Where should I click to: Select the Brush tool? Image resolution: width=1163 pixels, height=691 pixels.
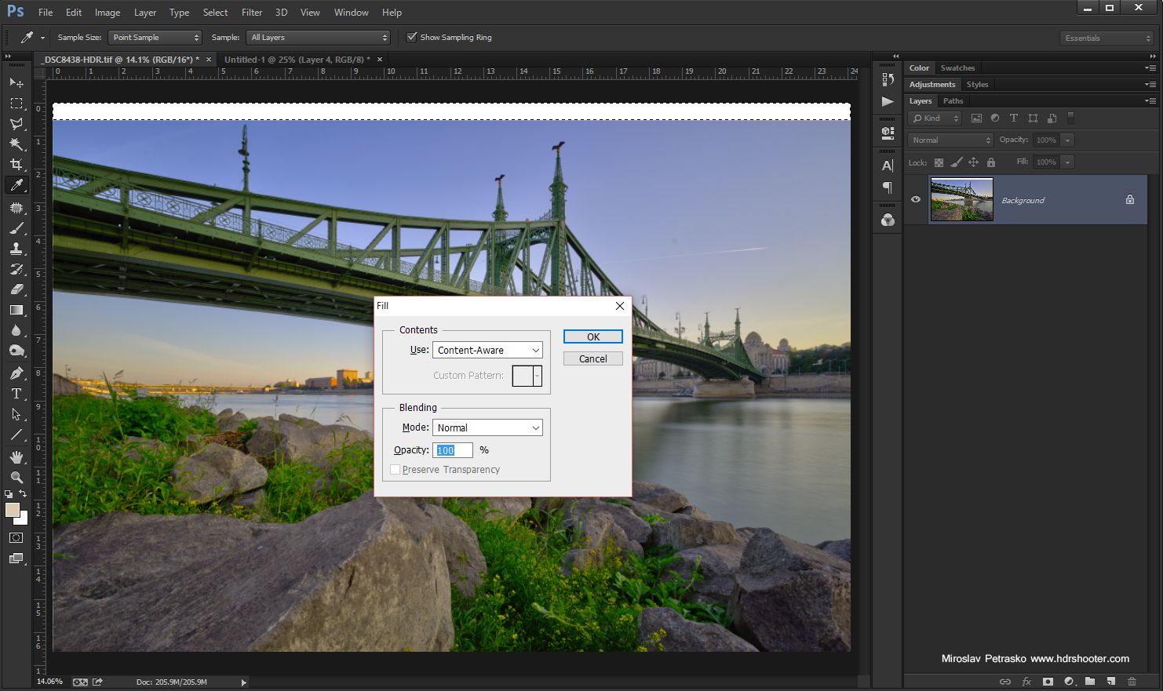pos(17,228)
